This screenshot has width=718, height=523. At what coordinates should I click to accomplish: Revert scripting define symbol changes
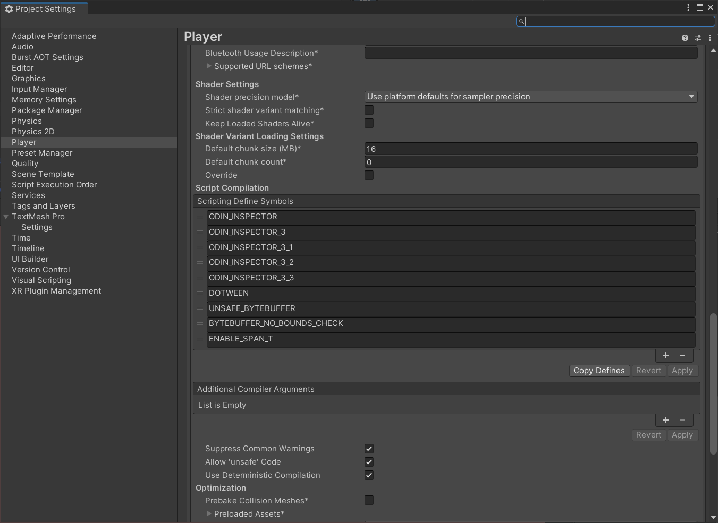click(648, 371)
